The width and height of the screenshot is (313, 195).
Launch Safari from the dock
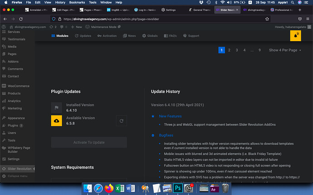(98, 188)
